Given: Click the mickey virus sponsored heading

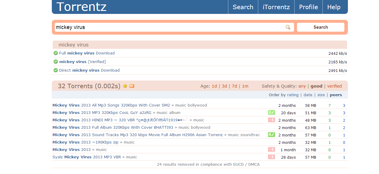Looking at the screenshot, I should click(x=73, y=45).
